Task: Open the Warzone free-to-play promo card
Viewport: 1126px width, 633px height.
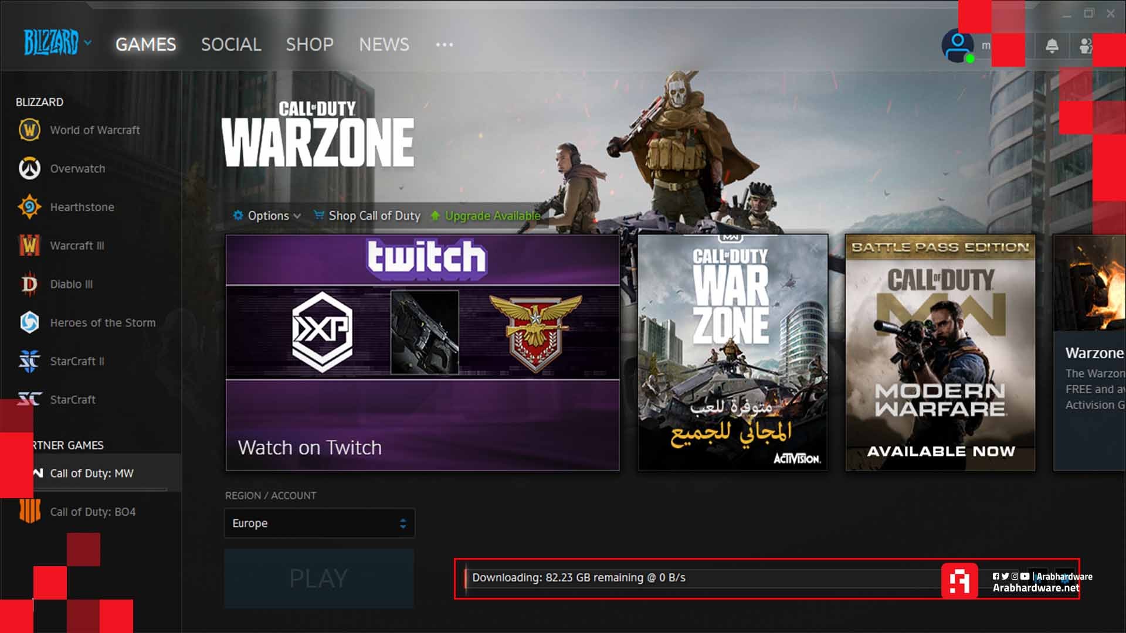Action: click(x=732, y=353)
